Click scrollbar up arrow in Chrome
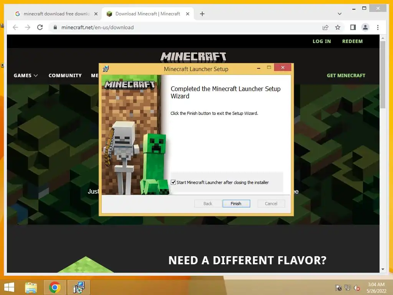The image size is (393, 295). pos(383,38)
